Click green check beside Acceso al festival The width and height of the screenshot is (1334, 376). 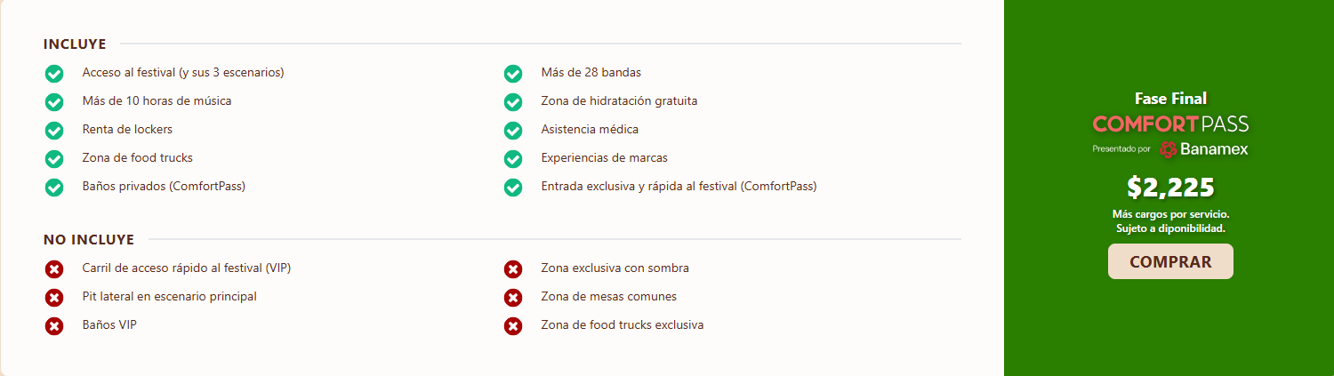click(54, 73)
